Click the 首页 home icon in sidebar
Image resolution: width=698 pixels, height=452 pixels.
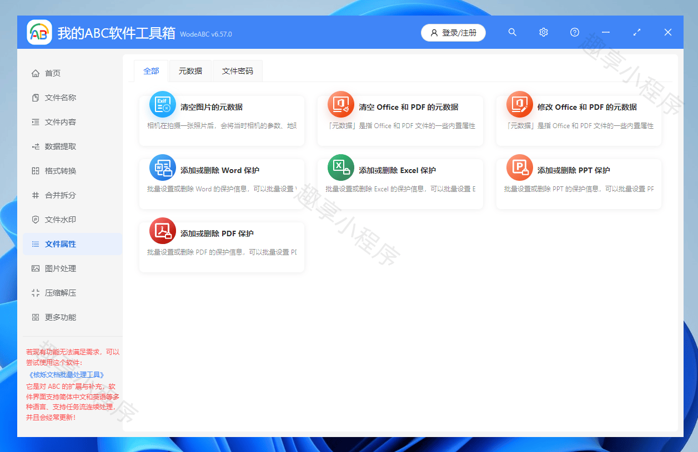(x=36, y=73)
